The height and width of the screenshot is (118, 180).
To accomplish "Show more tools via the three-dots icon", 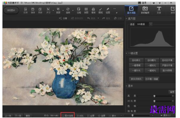I will pos(115,9).
